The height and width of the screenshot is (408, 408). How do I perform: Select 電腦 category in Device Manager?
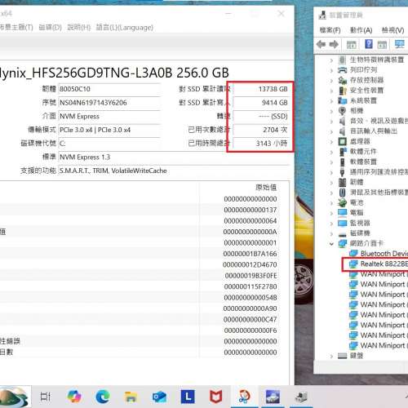[357, 213]
